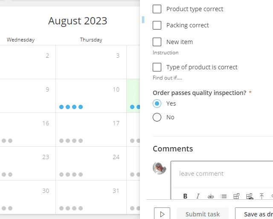Click the Submit task button
The image size is (273, 219).
pos(203,214)
